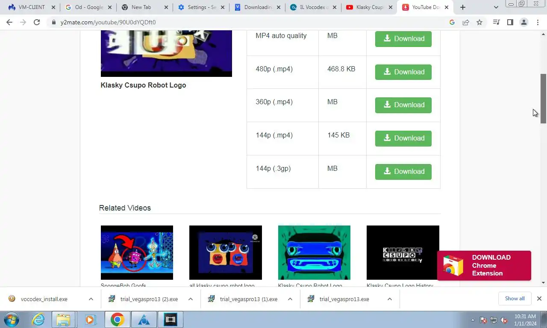Show all downloads

[x=515, y=299]
